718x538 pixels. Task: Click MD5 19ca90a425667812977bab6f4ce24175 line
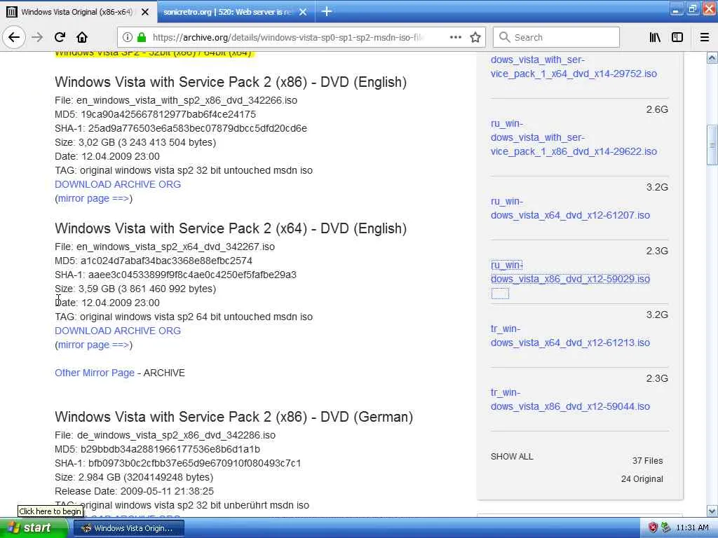pos(155,114)
